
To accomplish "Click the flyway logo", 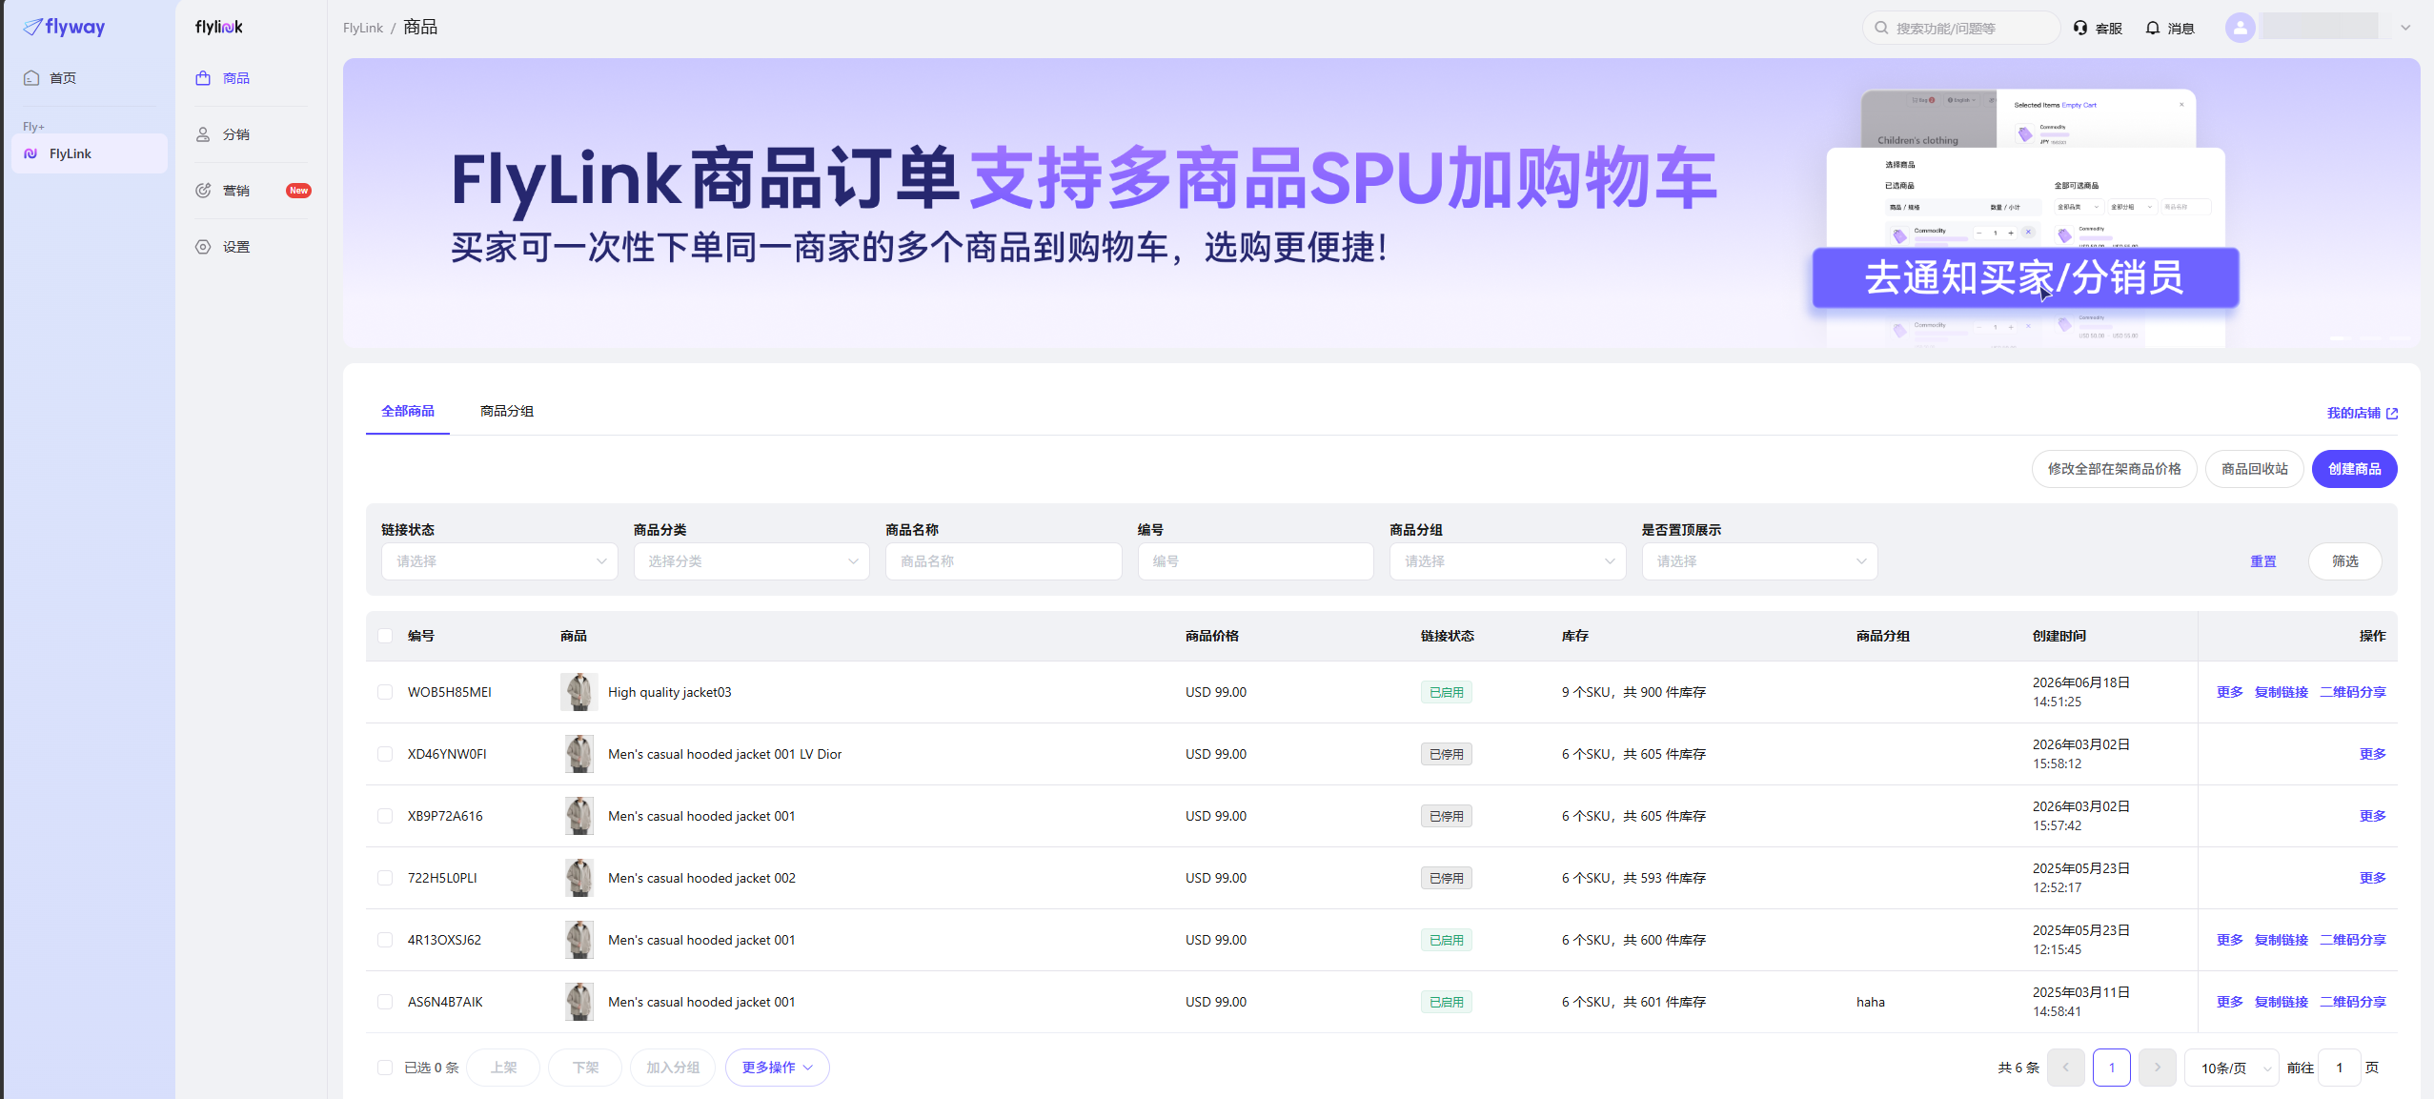I will 64,27.
